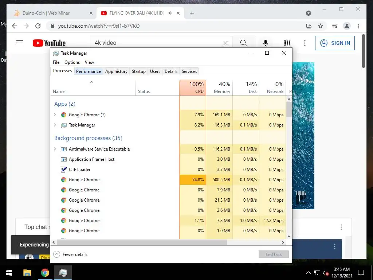Screen dimensions: 373x280
Task: Reload the YouTube page
Action: click(x=38, y=26)
